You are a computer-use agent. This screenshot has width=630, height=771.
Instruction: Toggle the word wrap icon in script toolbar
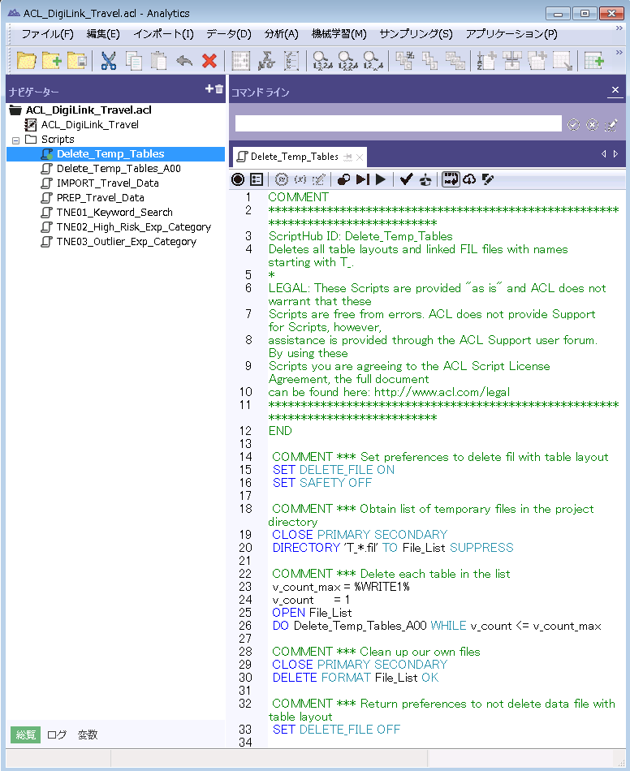(451, 179)
